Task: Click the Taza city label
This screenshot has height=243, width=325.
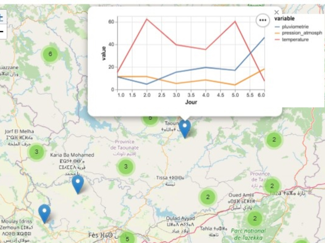Action: pos(288,193)
